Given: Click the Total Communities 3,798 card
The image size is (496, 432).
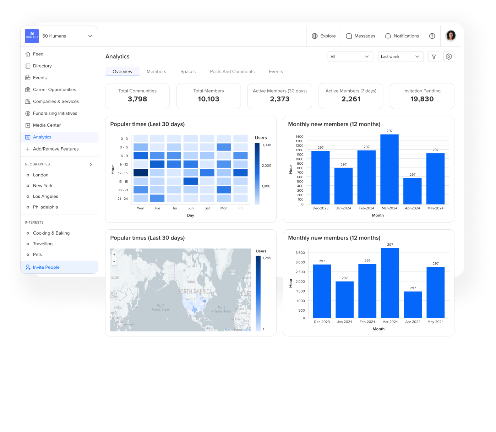Looking at the screenshot, I should (x=137, y=96).
